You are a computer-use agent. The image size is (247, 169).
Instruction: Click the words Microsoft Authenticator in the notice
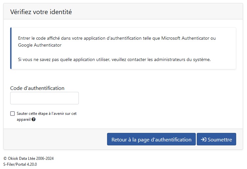click(x=185, y=38)
